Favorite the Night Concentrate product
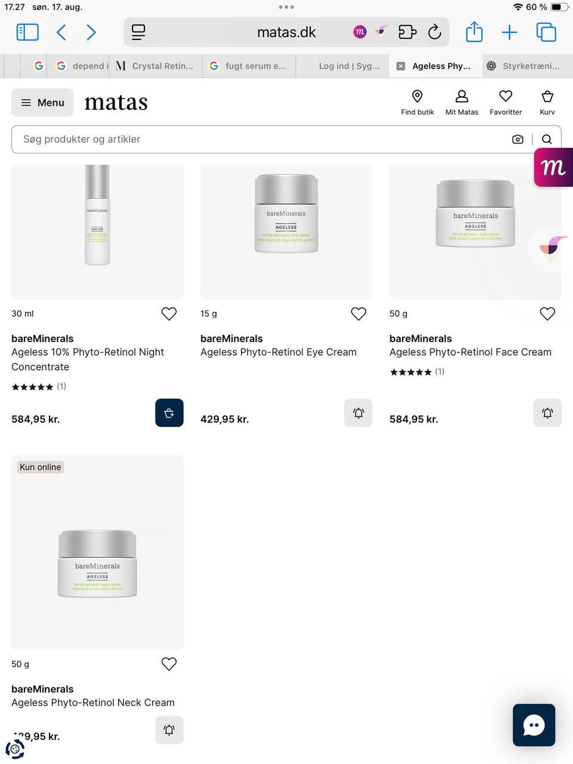This screenshot has width=573, height=764. point(169,314)
